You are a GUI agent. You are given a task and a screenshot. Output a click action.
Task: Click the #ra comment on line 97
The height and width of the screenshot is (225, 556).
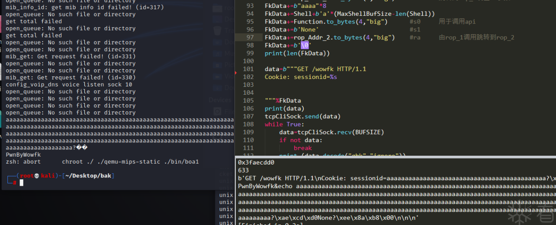point(416,37)
